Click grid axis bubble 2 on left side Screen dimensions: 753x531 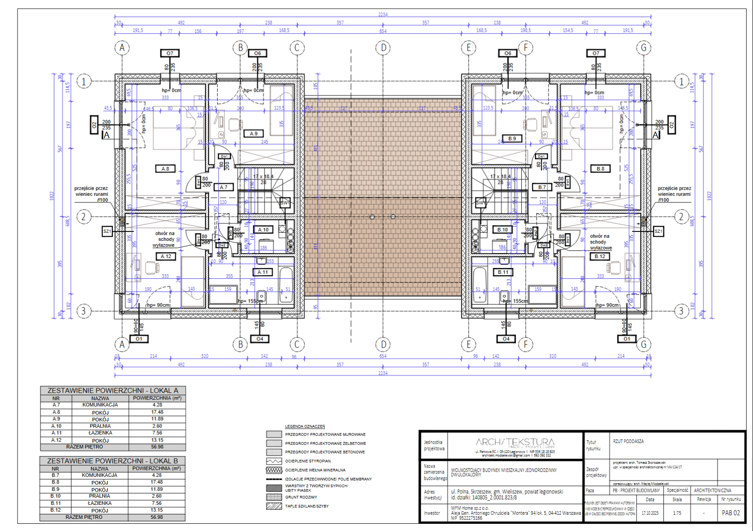[x=83, y=217]
